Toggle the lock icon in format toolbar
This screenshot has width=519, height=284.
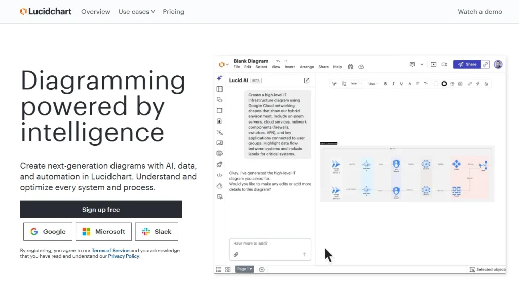(486, 84)
